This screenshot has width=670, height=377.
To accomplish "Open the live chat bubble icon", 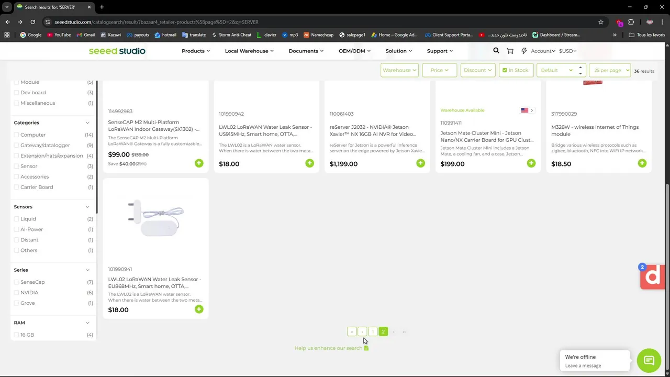I will click(649, 360).
